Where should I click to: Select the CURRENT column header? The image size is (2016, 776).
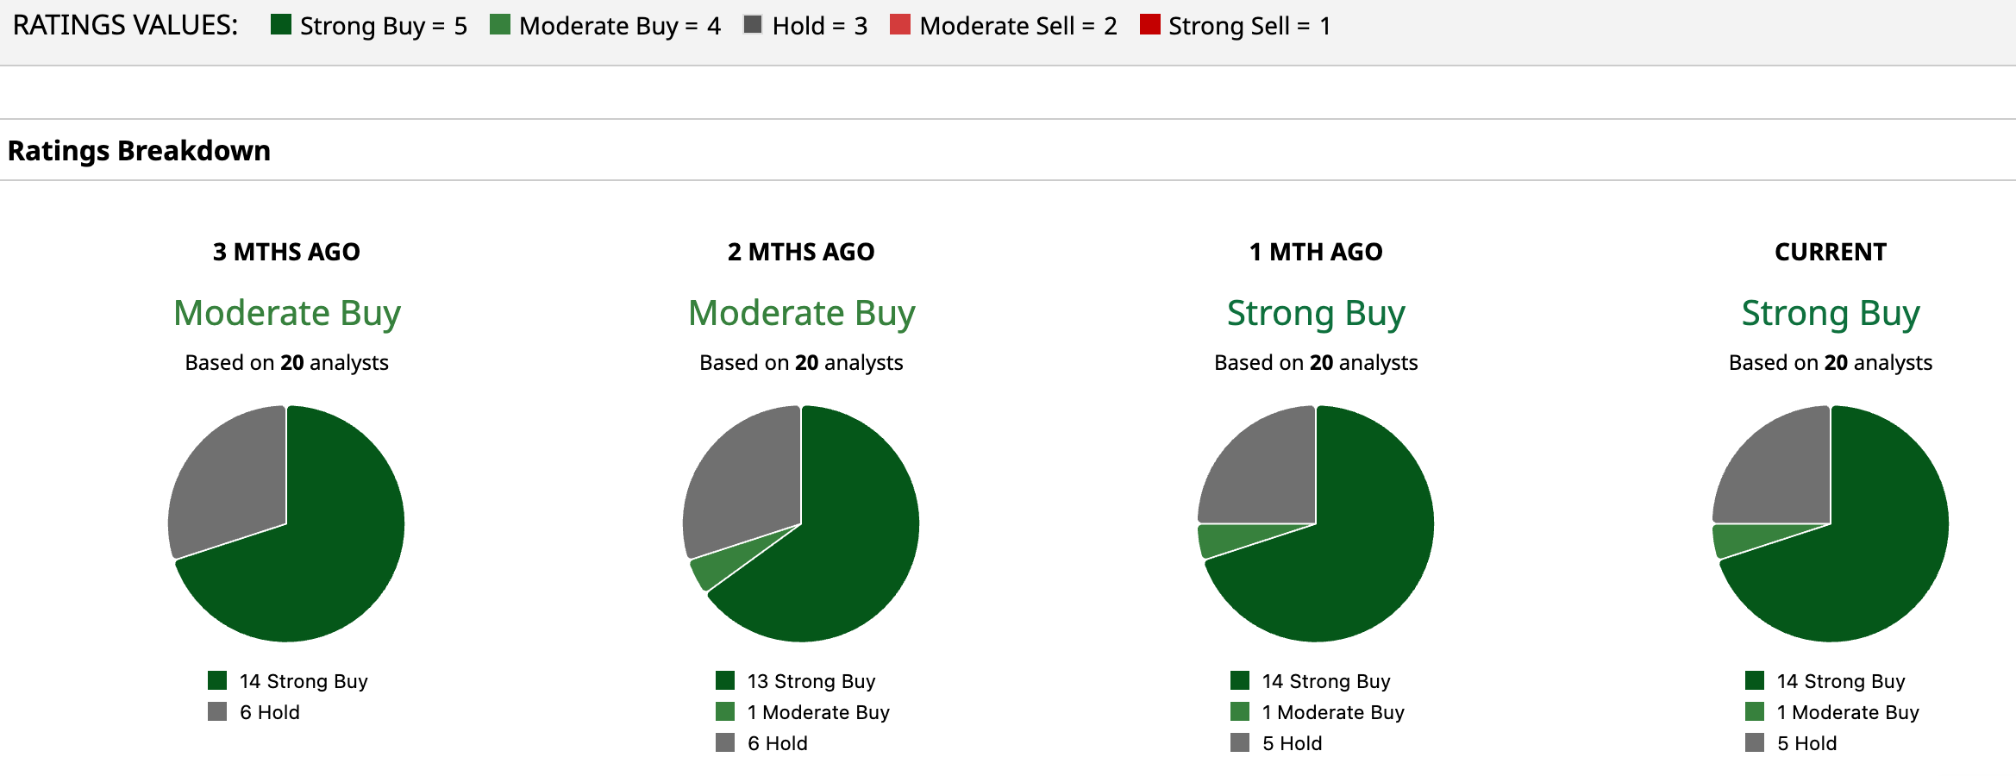(1831, 252)
